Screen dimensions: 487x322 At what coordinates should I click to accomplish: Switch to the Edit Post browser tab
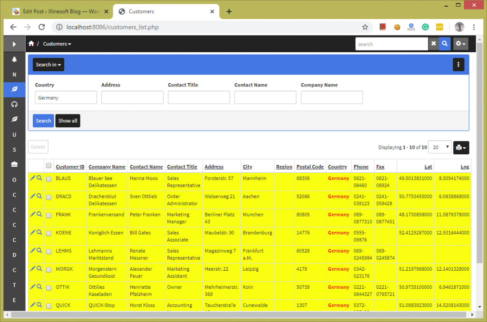point(57,10)
